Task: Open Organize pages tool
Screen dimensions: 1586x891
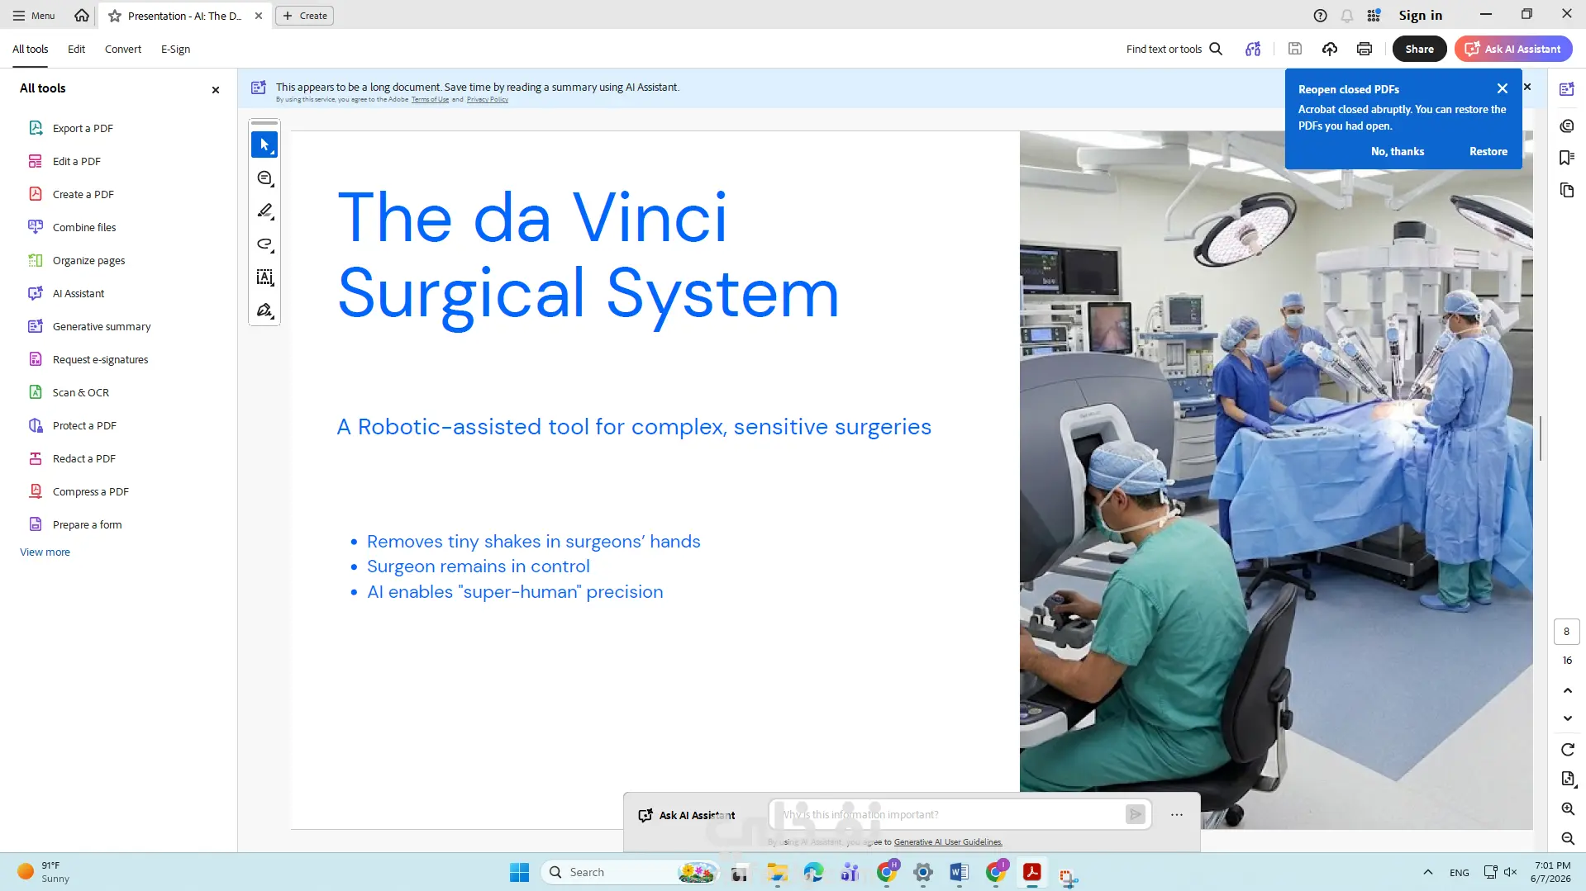Action: 88,260
